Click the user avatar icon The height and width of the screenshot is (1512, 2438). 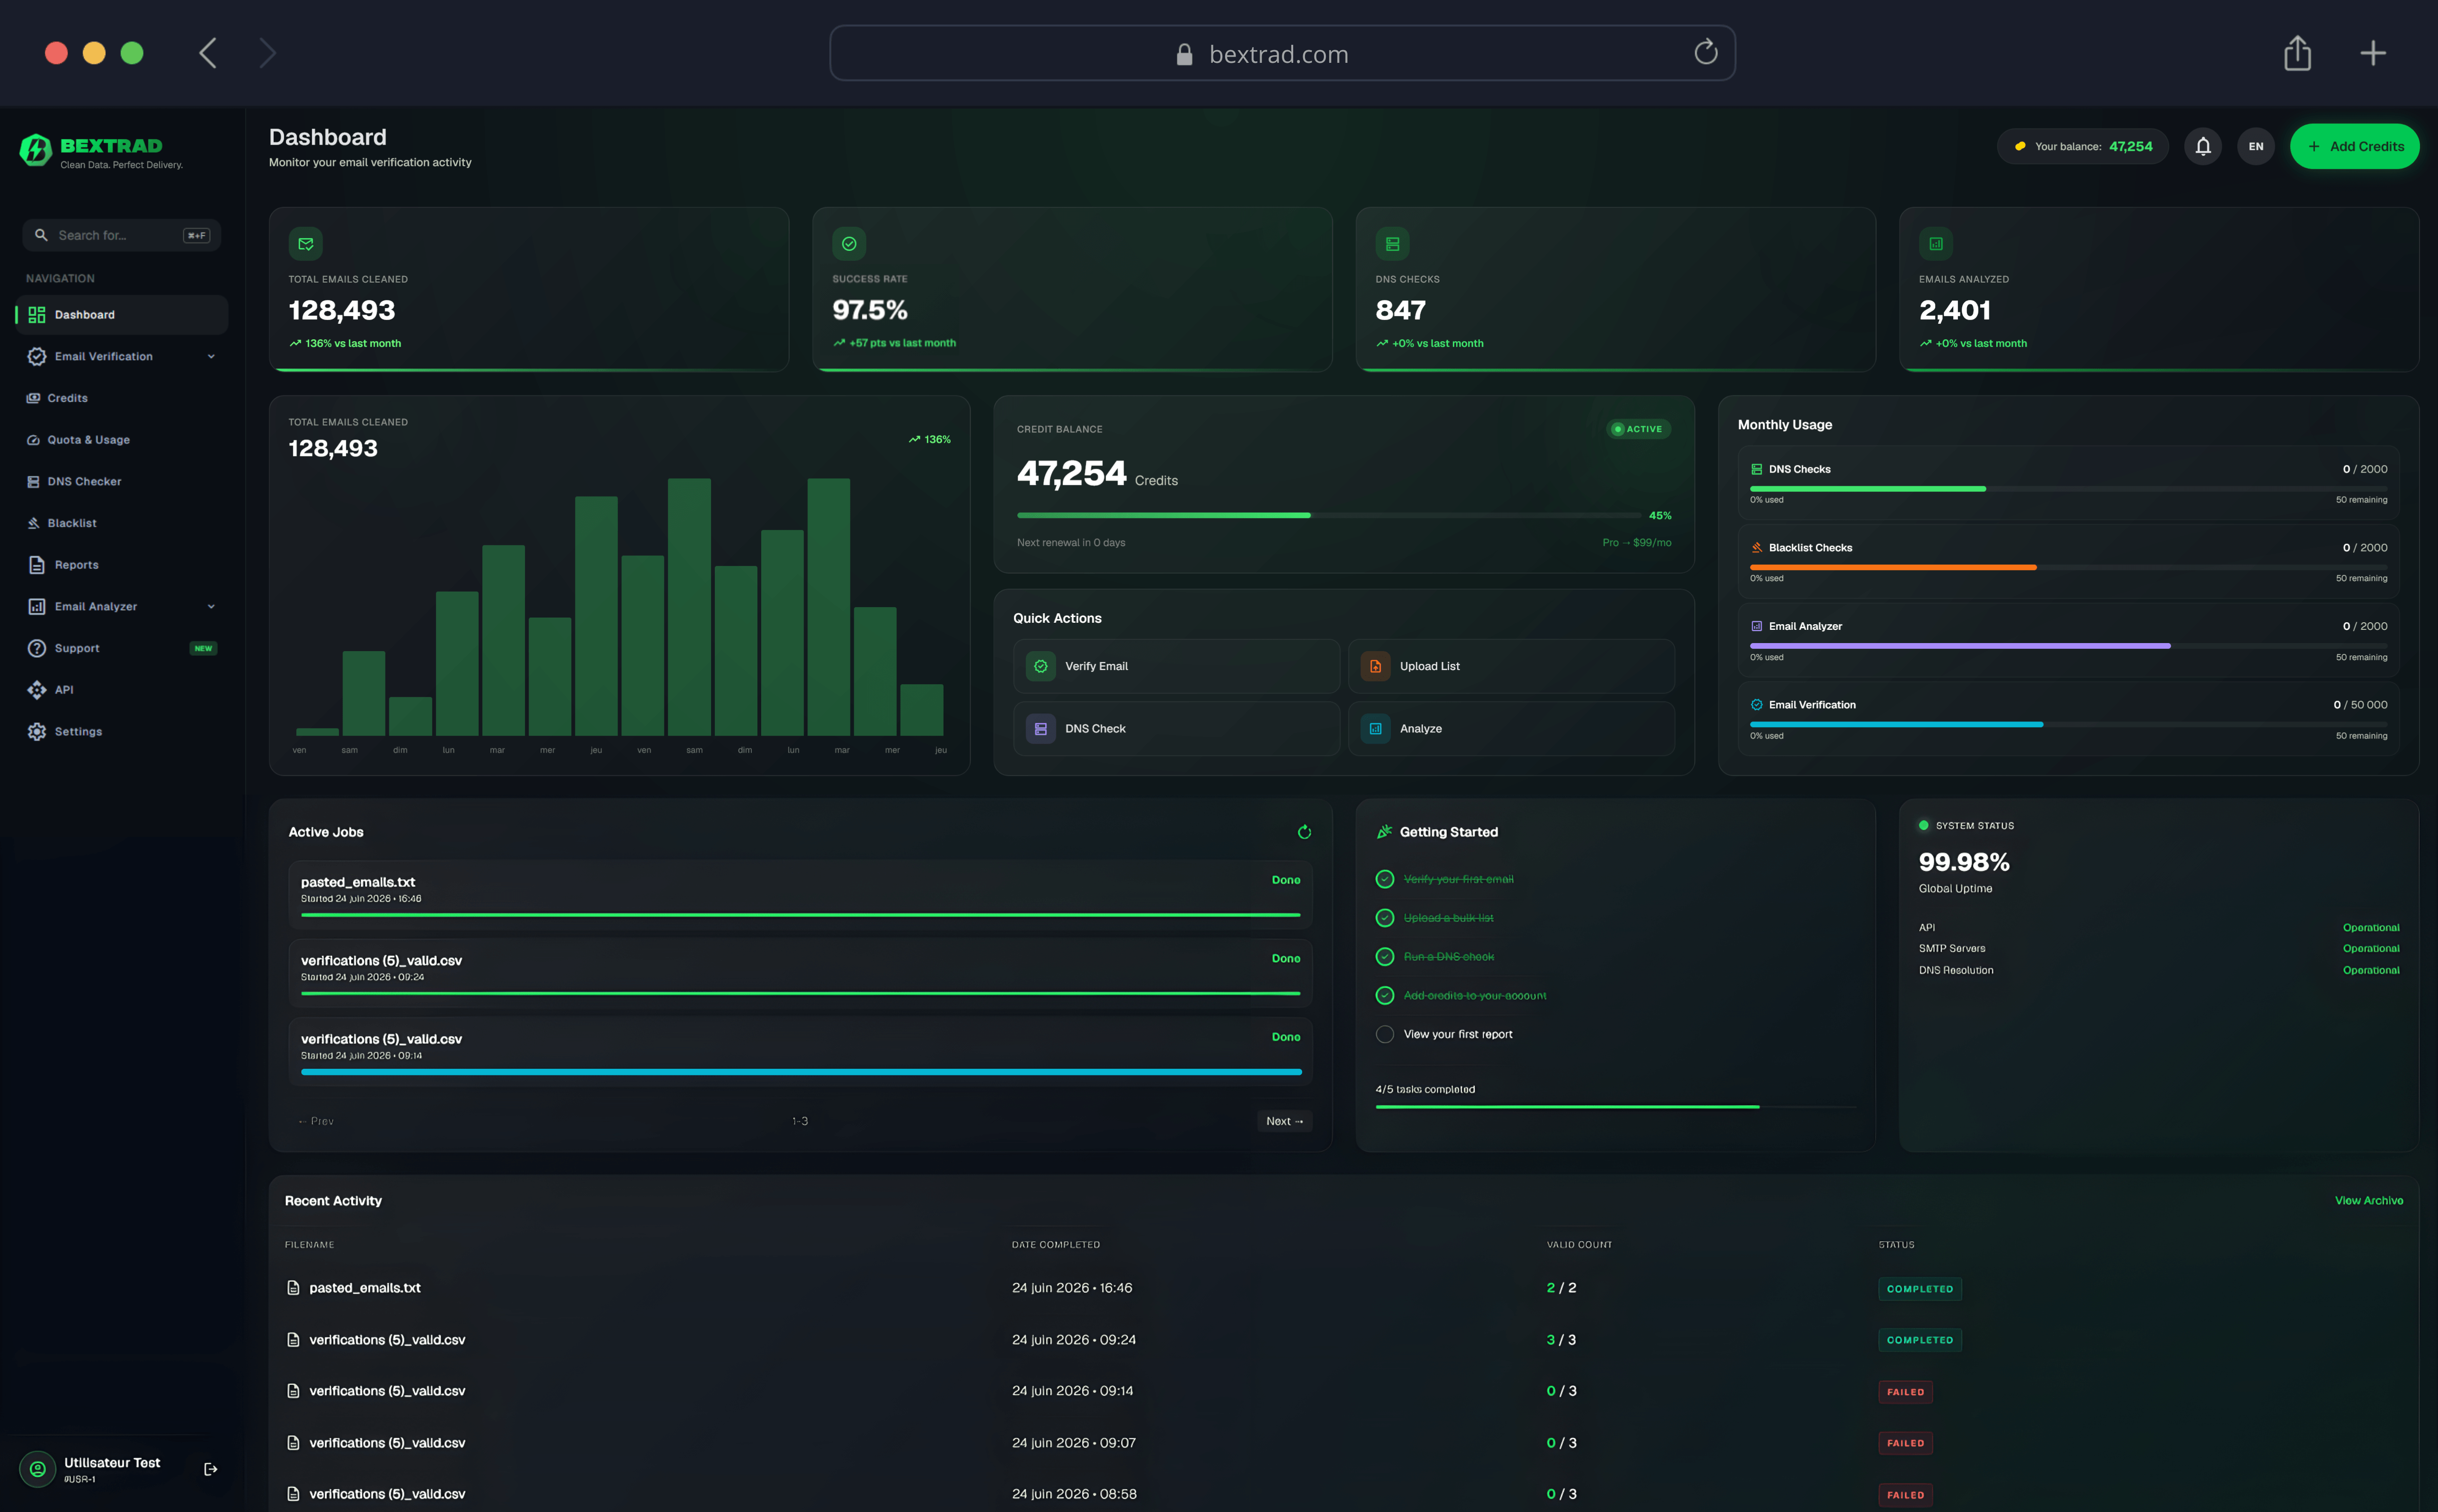[37, 1469]
